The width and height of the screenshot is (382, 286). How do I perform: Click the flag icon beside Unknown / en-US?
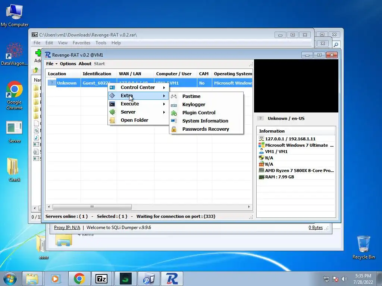260,118
